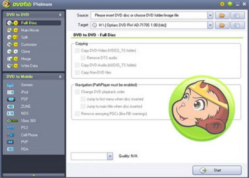
Task: Select the Xbox 360 device icon
Action: pos(12,121)
